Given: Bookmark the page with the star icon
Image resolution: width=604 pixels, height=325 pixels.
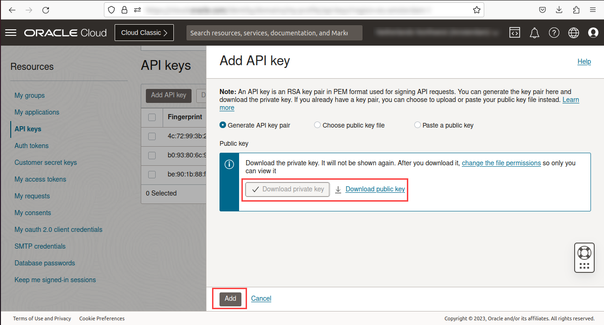Looking at the screenshot, I should coord(476,9).
